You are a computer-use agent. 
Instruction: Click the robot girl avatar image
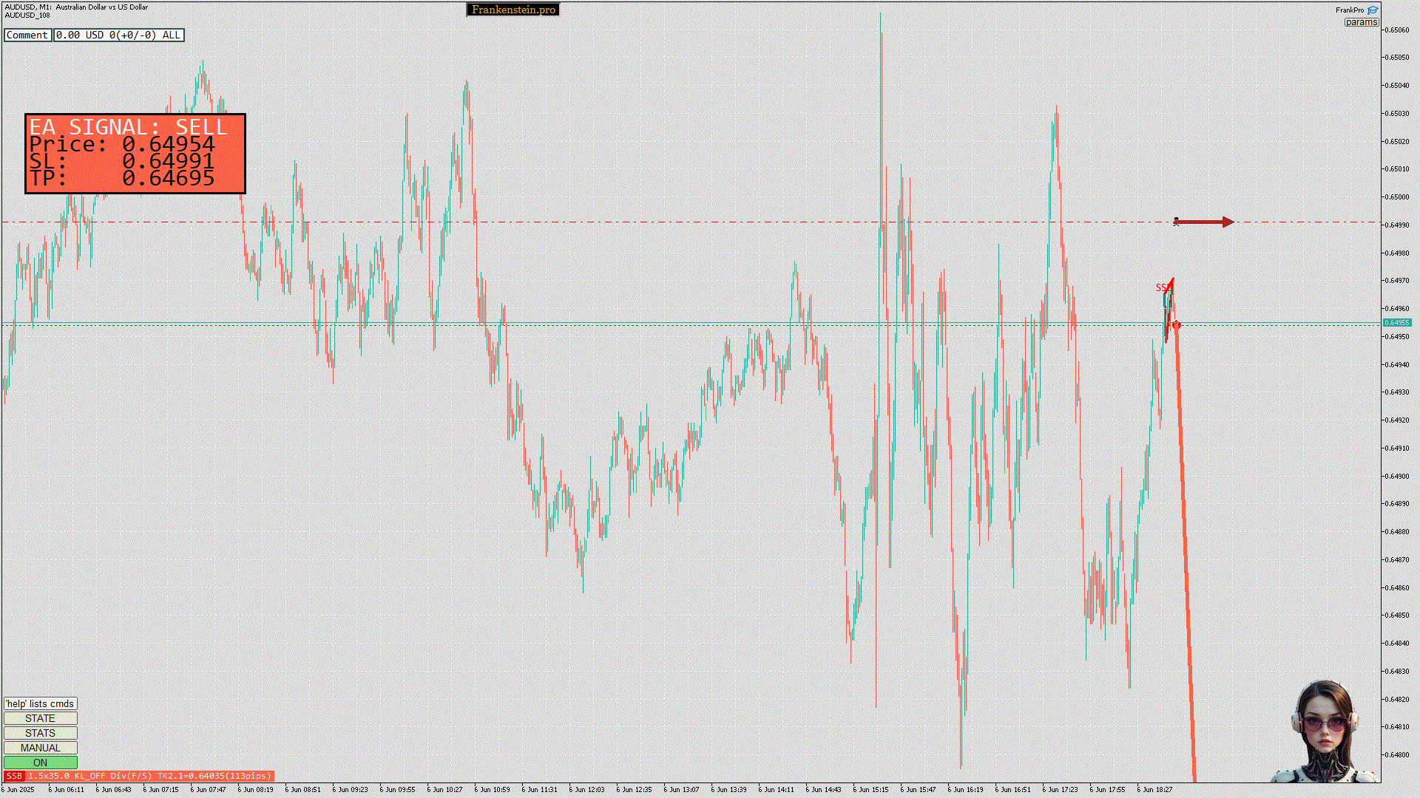(1324, 731)
